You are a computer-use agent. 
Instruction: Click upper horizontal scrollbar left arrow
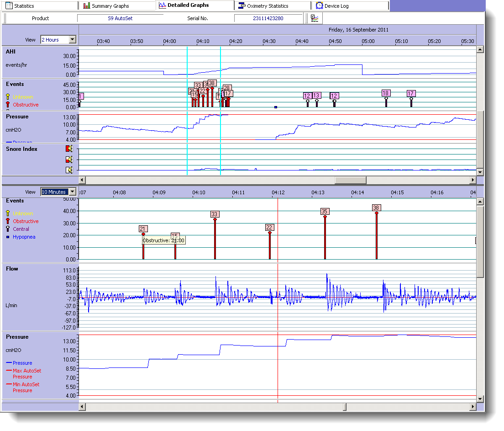82,180
